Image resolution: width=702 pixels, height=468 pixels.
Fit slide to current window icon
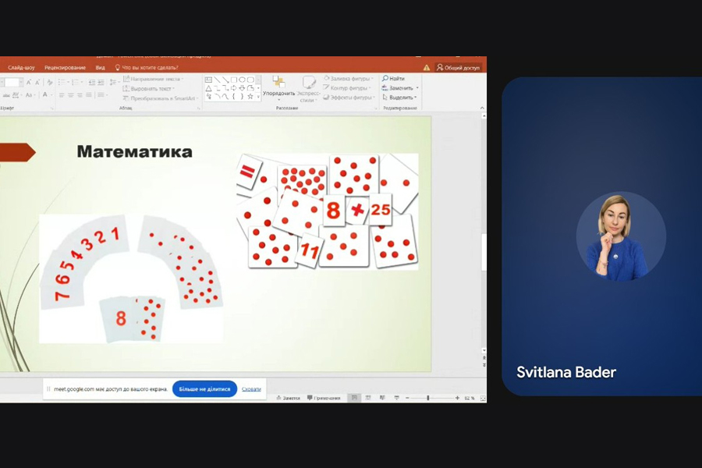[x=483, y=398]
